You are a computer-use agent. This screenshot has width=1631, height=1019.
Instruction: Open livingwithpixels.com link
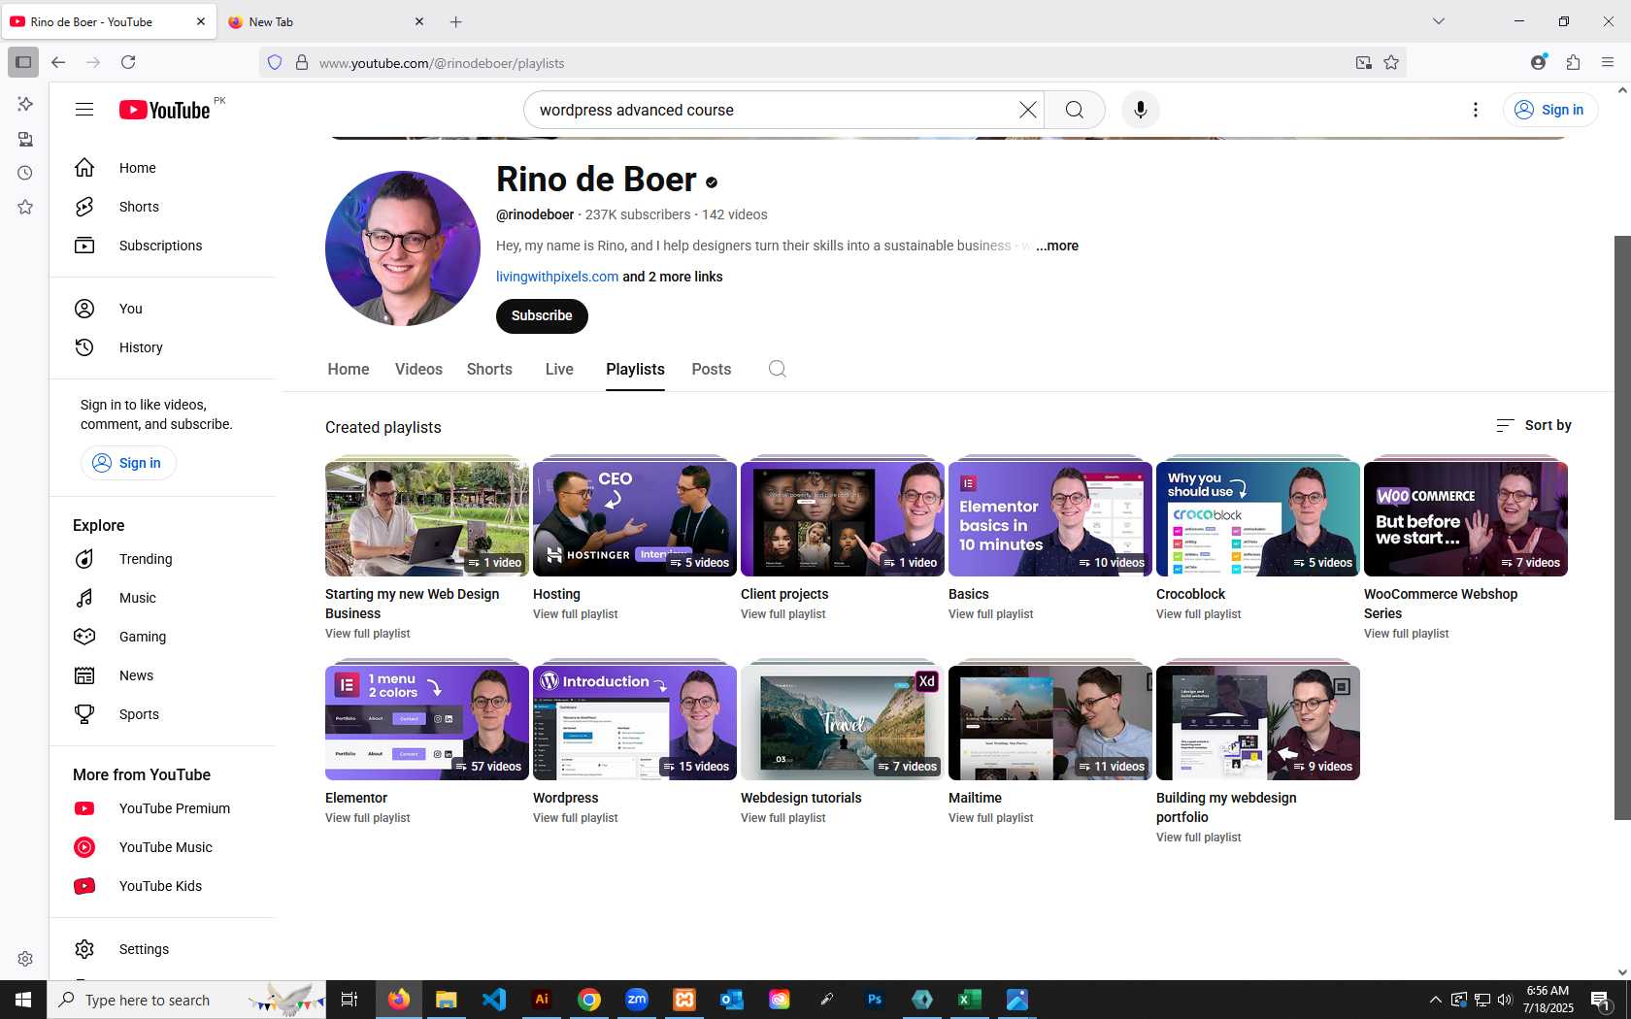557,277
